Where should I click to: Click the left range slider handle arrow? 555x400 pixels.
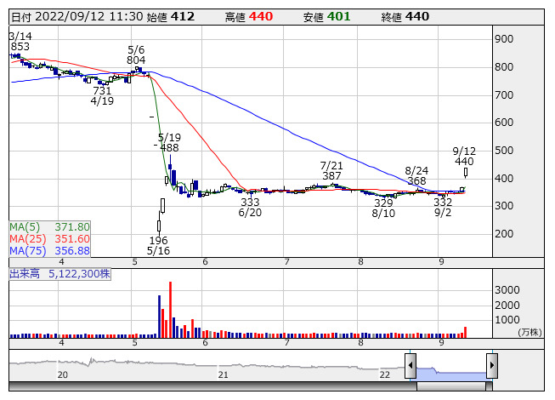(411, 365)
